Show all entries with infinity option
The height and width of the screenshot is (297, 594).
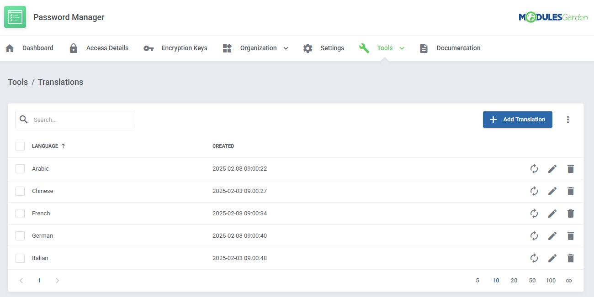point(569,281)
